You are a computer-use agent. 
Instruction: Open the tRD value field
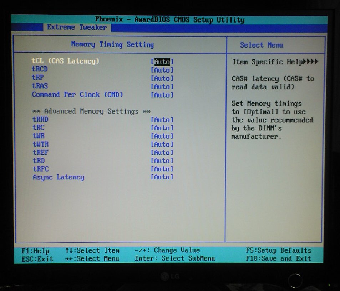click(x=162, y=161)
